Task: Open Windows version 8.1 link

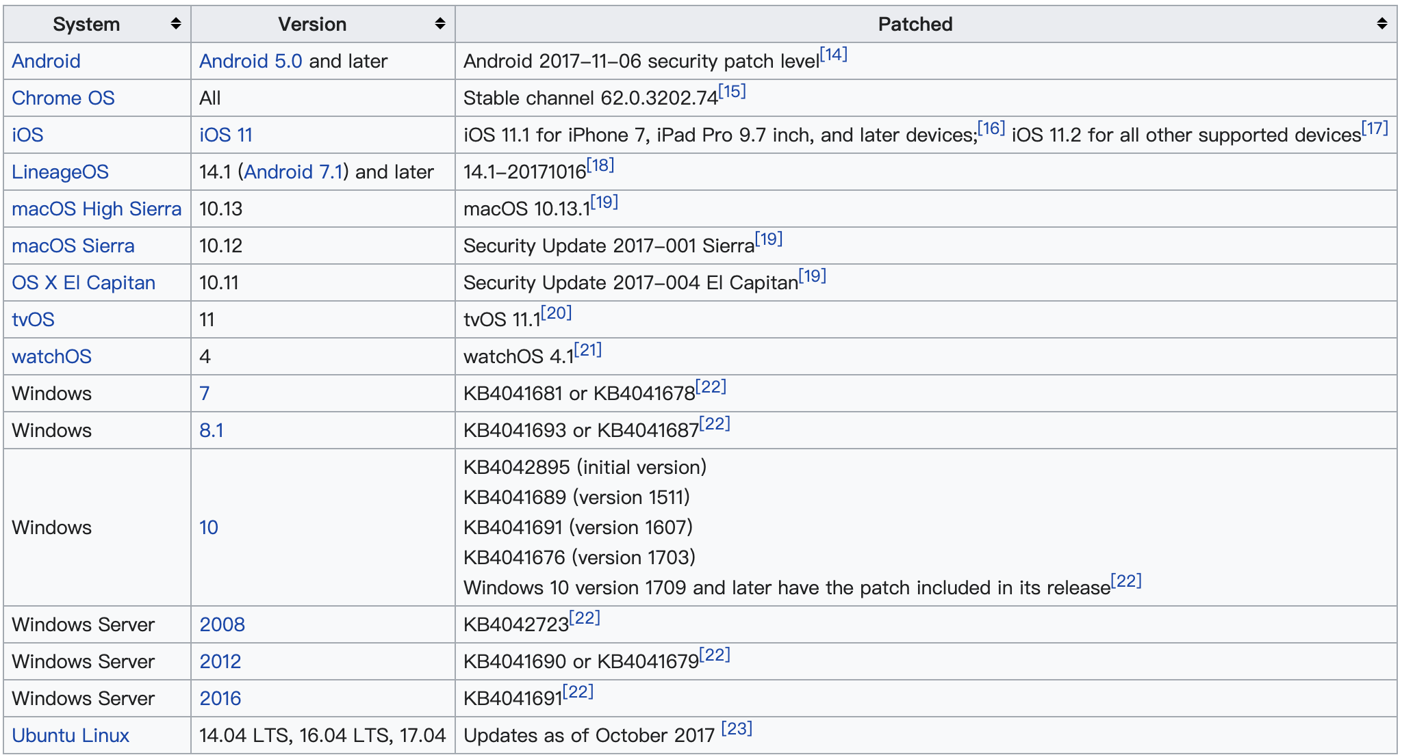Action: tap(212, 430)
